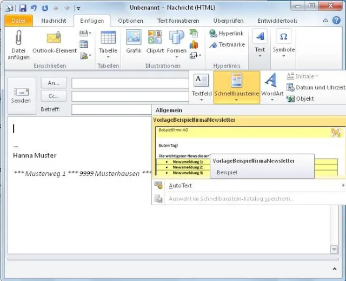Expand the AutoText submenu
The height and width of the screenshot is (281, 346).
[249, 186]
